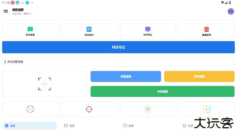Screen dimensions: 237x133
Task: Click the yellow 更多准星 button
Action: [199, 76]
